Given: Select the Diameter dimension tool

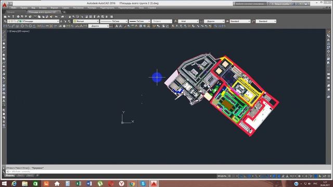Looking at the screenshot, I should coord(30,26).
